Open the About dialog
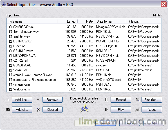Image resolution: width=168 pixels, height=130 pixels. tap(152, 110)
